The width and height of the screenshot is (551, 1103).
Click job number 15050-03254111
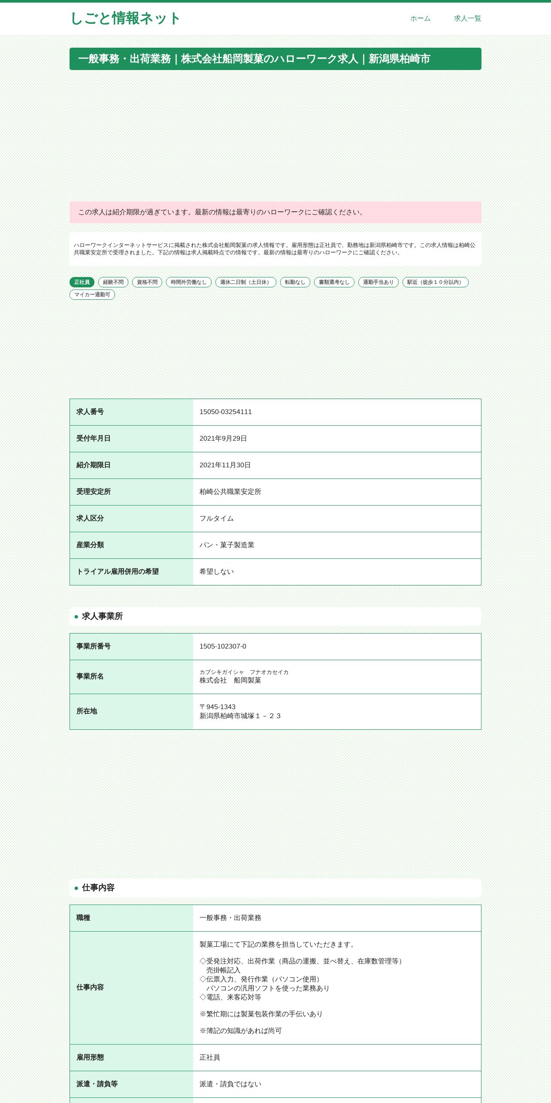pyautogui.click(x=226, y=412)
